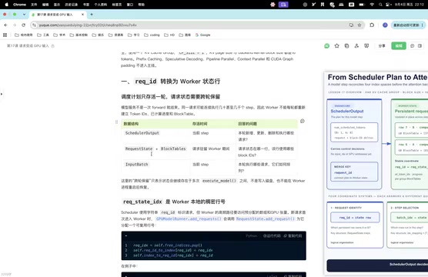Open the HD bookmark folder
Image resolution: width=428 pixels, height=277 pixels.
[x=169, y=35]
